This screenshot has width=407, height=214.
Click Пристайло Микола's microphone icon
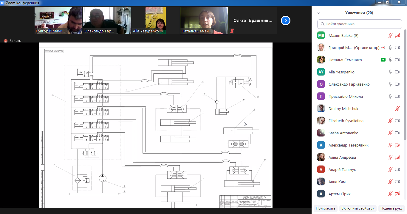(x=390, y=96)
